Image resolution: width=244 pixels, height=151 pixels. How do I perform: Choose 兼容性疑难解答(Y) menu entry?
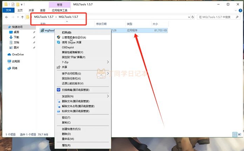83,52
